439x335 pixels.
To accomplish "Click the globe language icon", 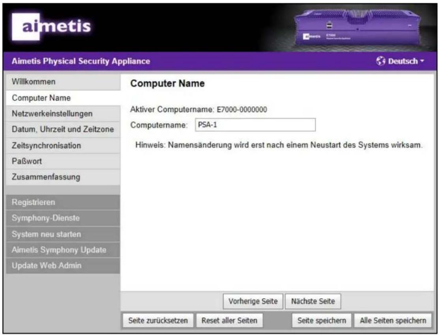I will click(381, 61).
